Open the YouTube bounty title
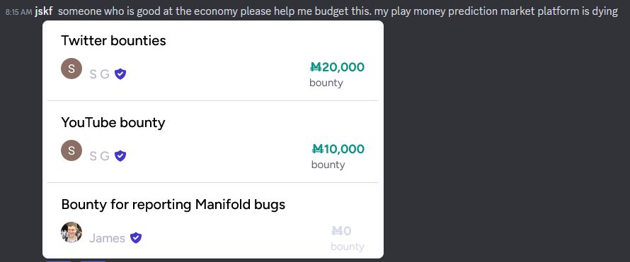The height and width of the screenshot is (262, 630). click(x=113, y=123)
